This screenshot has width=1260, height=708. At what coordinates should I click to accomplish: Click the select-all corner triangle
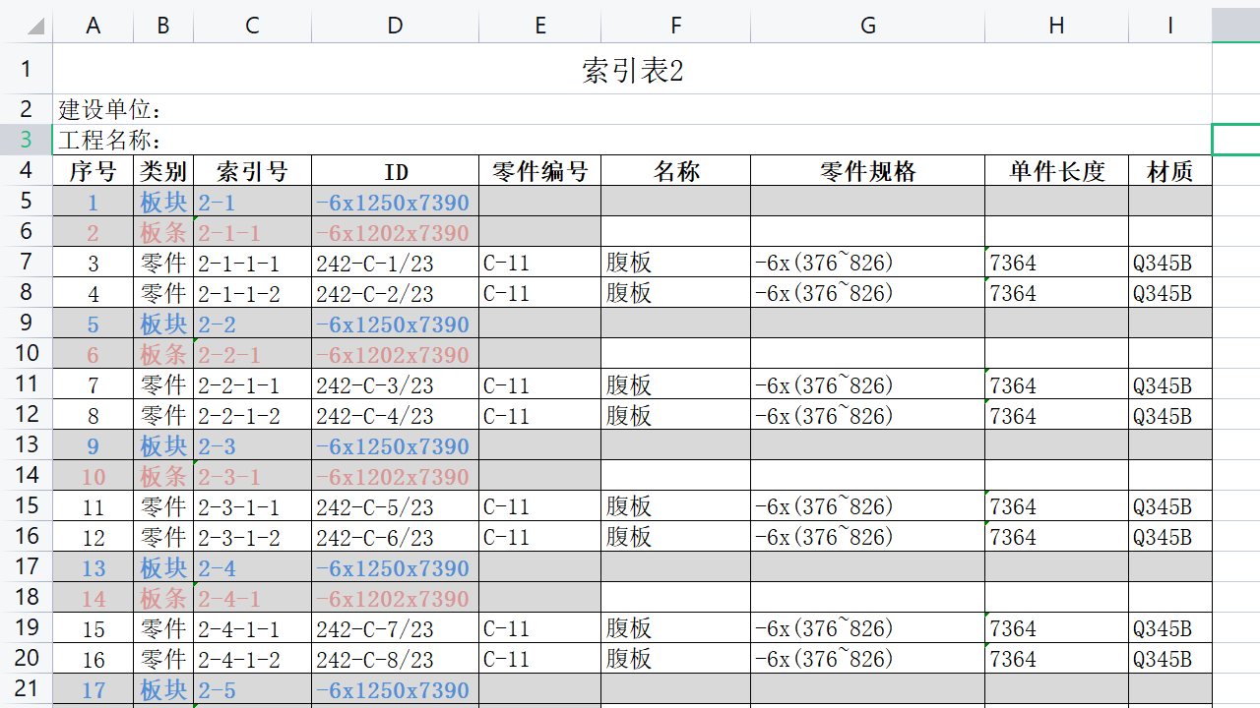tap(35, 26)
